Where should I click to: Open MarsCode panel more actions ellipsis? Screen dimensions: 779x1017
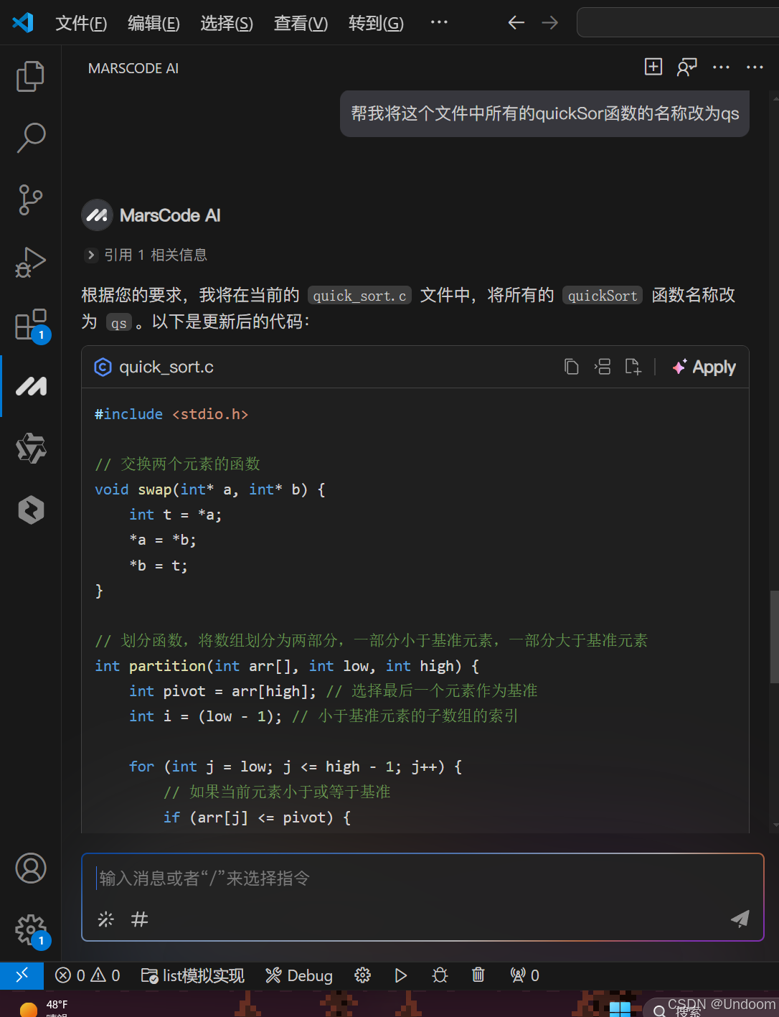pos(721,67)
